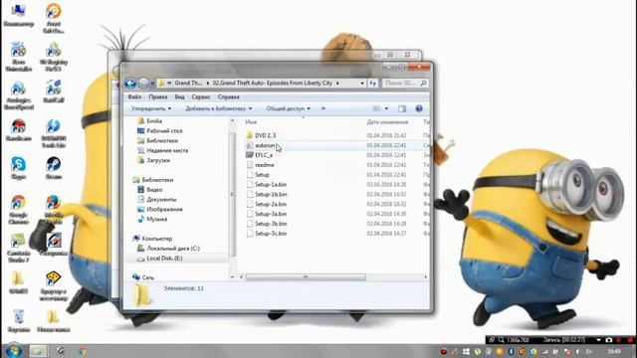Sort files by the Имя column header
The height and width of the screenshot is (358, 637).
tap(251, 121)
